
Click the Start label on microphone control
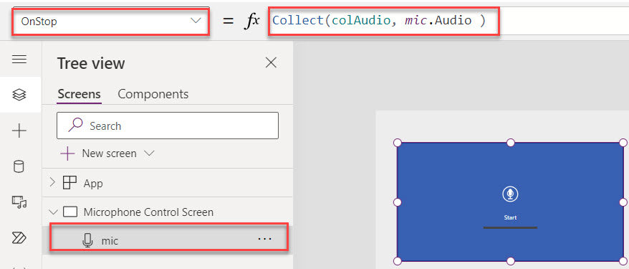click(510, 217)
